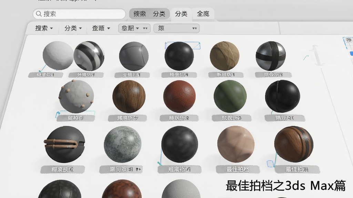Screen dimensions: 353x198
Task: Select the dark walnut wood sphere
Action: pyautogui.click(x=129, y=97)
